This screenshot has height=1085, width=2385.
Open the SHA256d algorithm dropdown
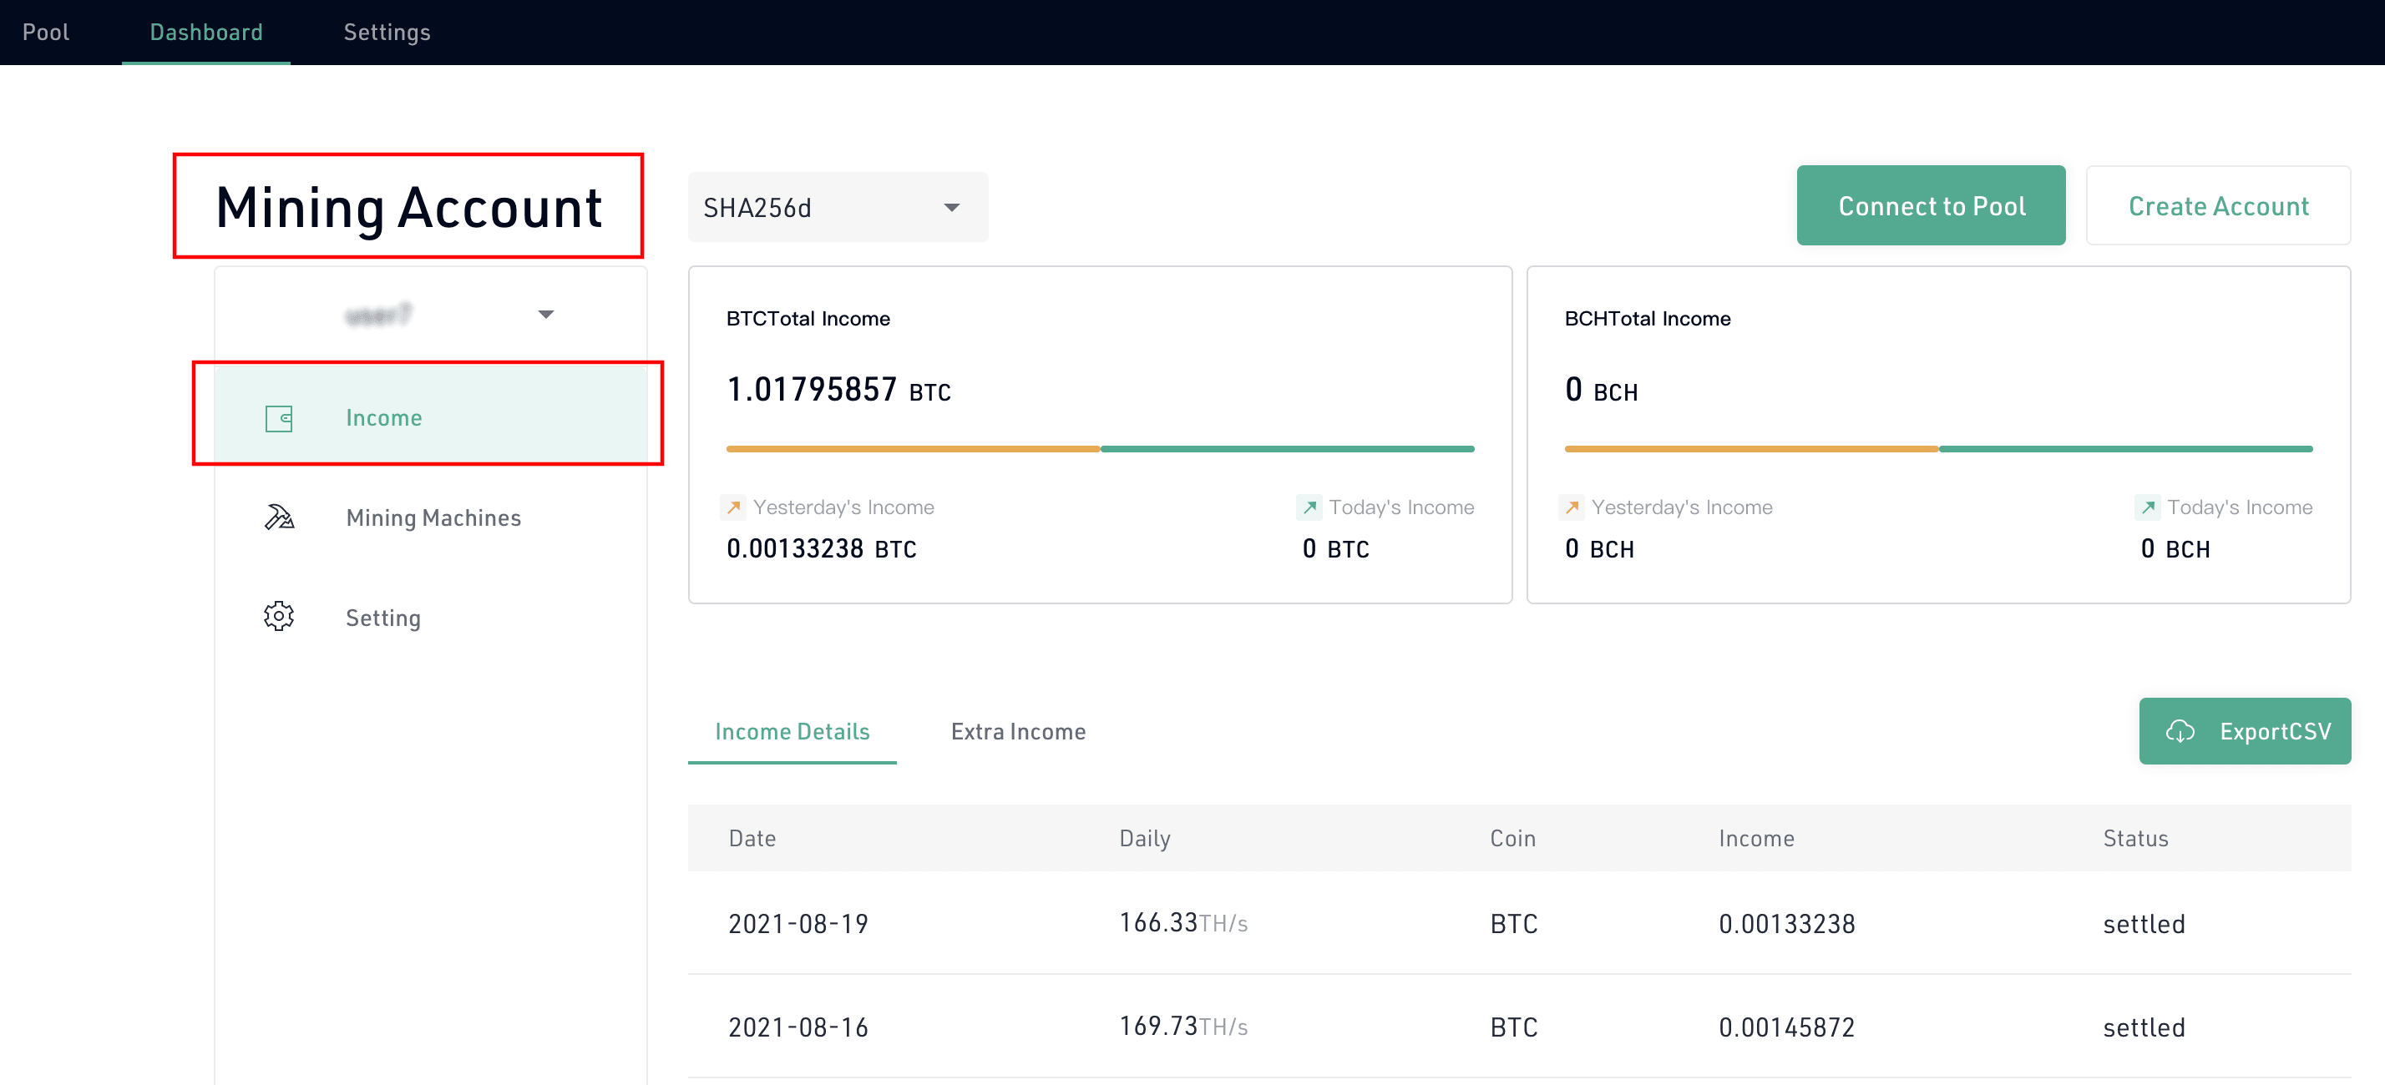pos(837,207)
